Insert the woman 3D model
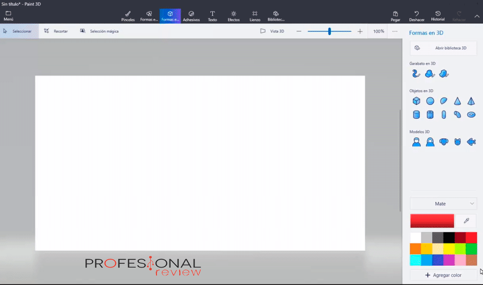Image resolution: width=483 pixels, height=285 pixels. (430, 142)
